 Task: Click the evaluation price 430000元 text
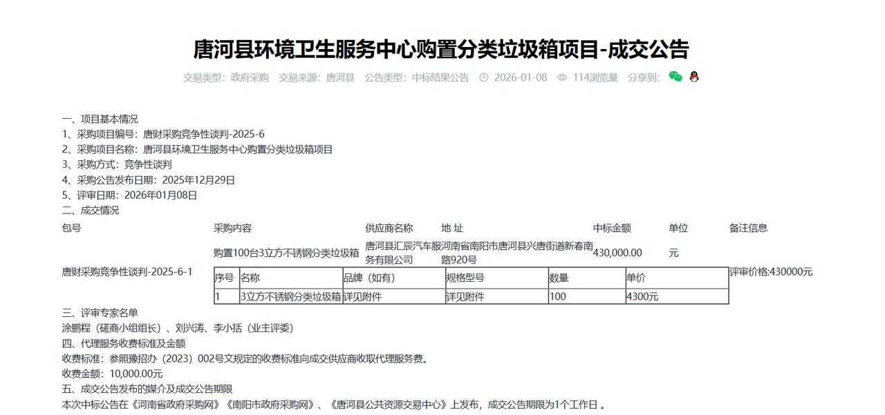772,271
